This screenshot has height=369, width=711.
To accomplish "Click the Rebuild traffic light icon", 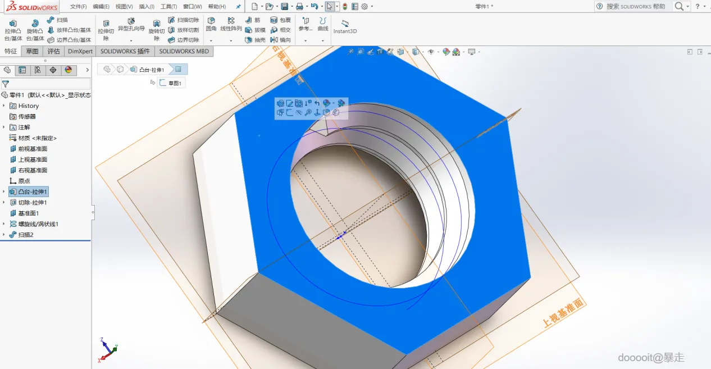I will point(344,6).
